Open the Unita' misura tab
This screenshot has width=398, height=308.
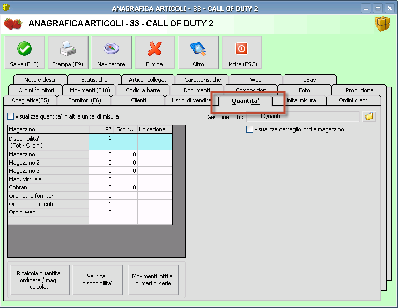pyautogui.click(x=300, y=100)
